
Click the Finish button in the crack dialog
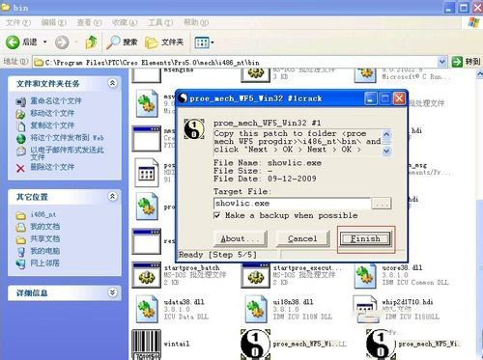(365, 238)
